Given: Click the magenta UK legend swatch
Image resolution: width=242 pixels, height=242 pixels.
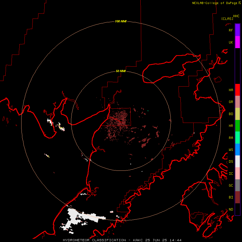Looking at the screenshot, I should [237, 42].
